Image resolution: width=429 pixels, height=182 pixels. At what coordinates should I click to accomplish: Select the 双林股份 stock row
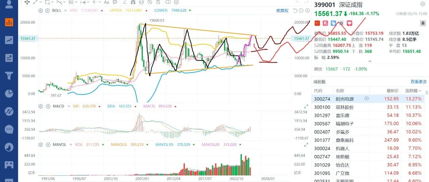368,107
